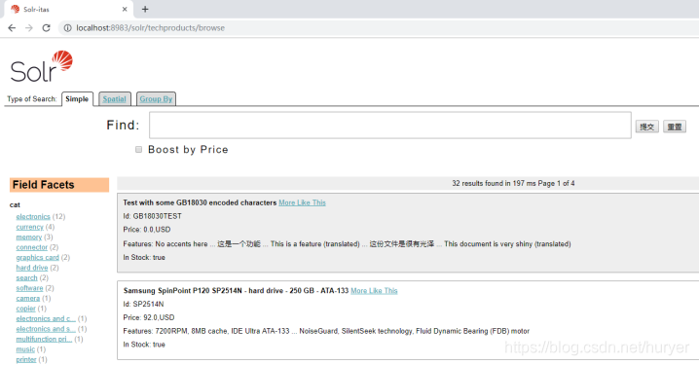This screenshot has width=699, height=365.
Task: Enable the Boost by Price checkbox
Action: point(138,149)
